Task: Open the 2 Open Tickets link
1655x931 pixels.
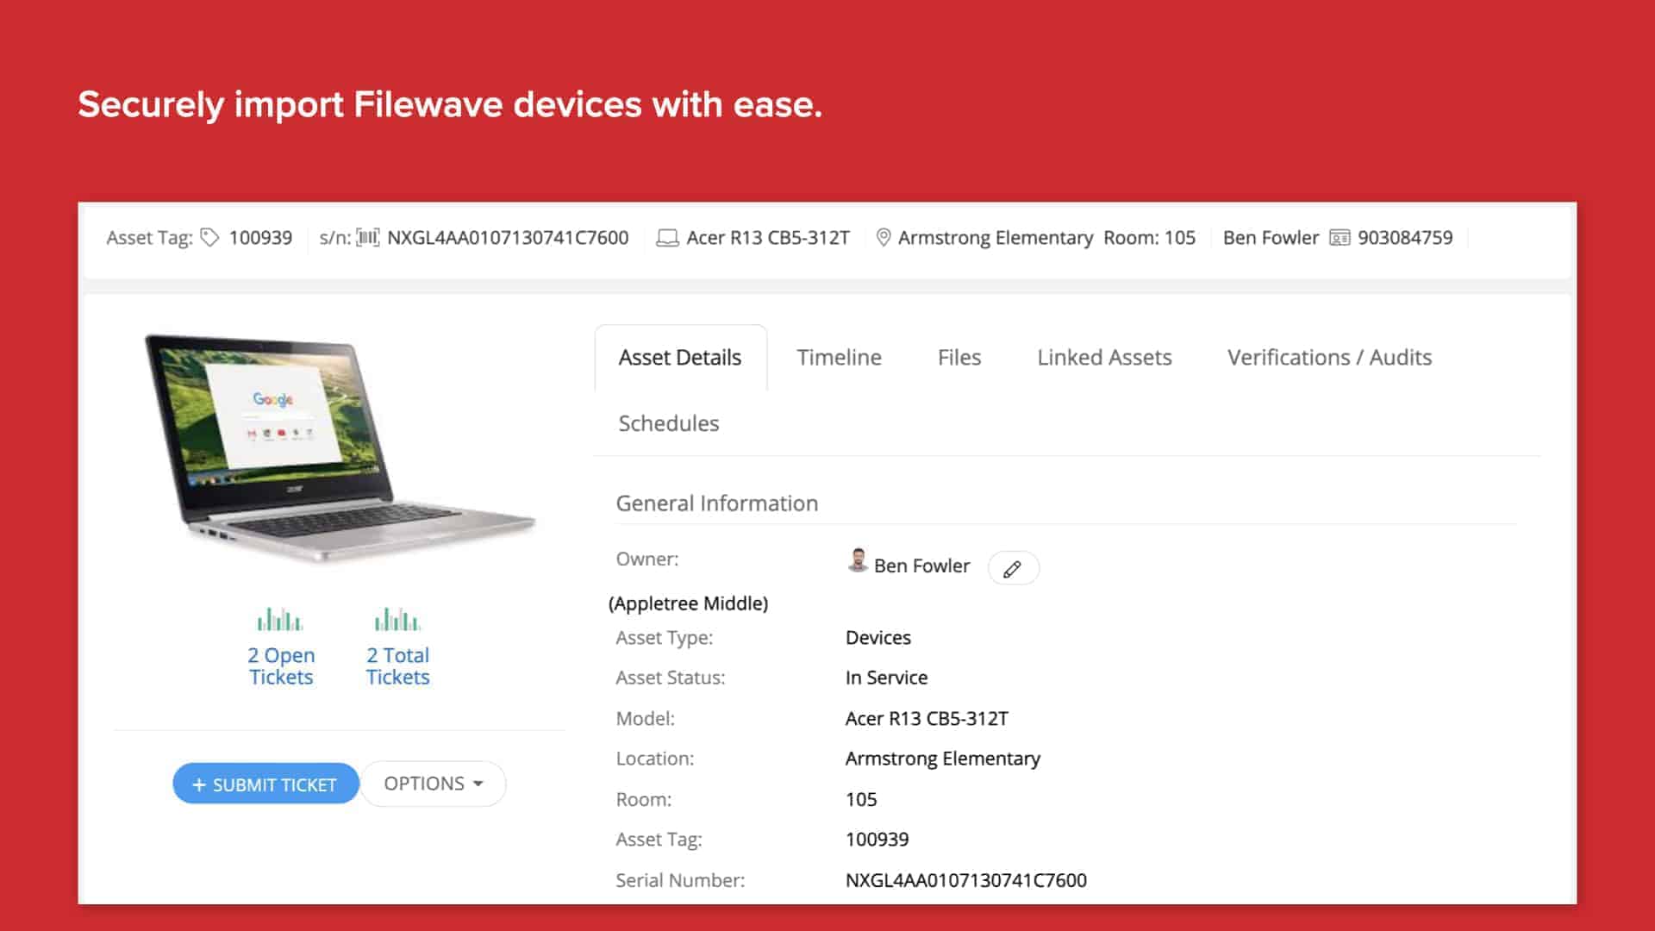Action: [x=281, y=665]
